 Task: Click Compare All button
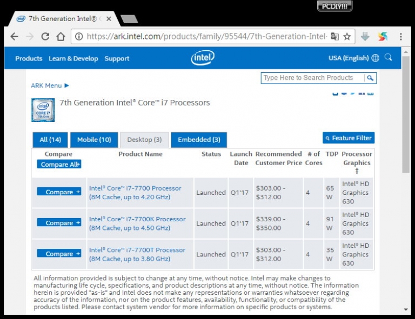59,165
